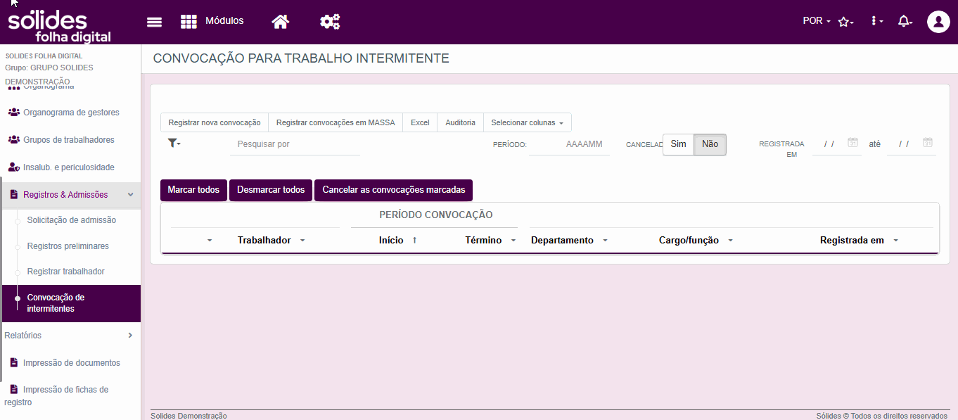The height and width of the screenshot is (420, 958).
Task: Open the favorites star icon
Action: (x=845, y=22)
